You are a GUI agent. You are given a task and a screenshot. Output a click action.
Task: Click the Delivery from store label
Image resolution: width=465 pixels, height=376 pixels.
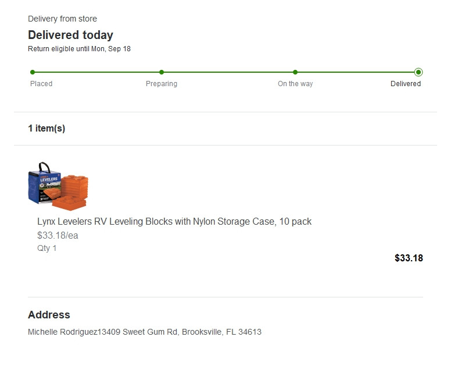pyautogui.click(x=62, y=19)
